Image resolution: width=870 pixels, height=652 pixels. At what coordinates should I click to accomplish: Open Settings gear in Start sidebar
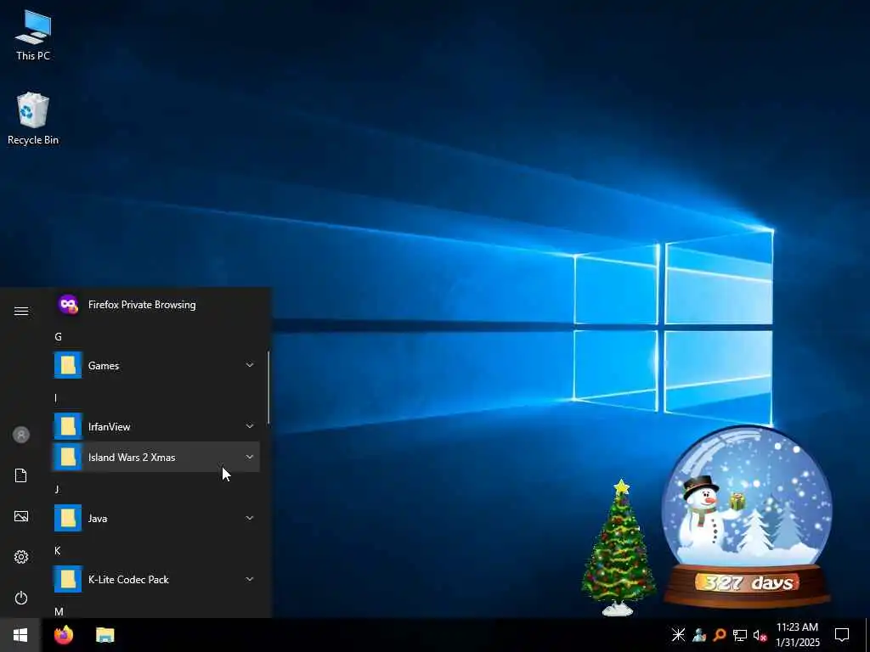click(x=21, y=557)
